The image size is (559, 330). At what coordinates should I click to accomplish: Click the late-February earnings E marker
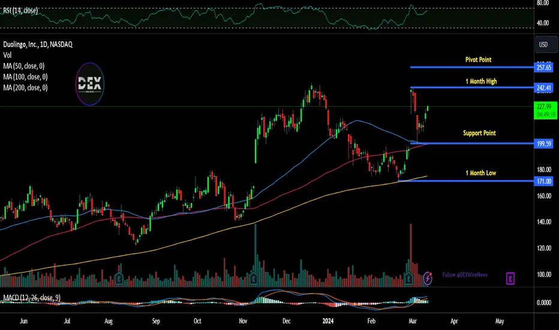[408, 278]
